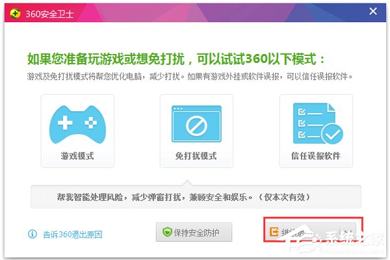The width and height of the screenshot is (390, 260).
Task: Select the 游戏模式 gamepad card
Action: (x=77, y=131)
